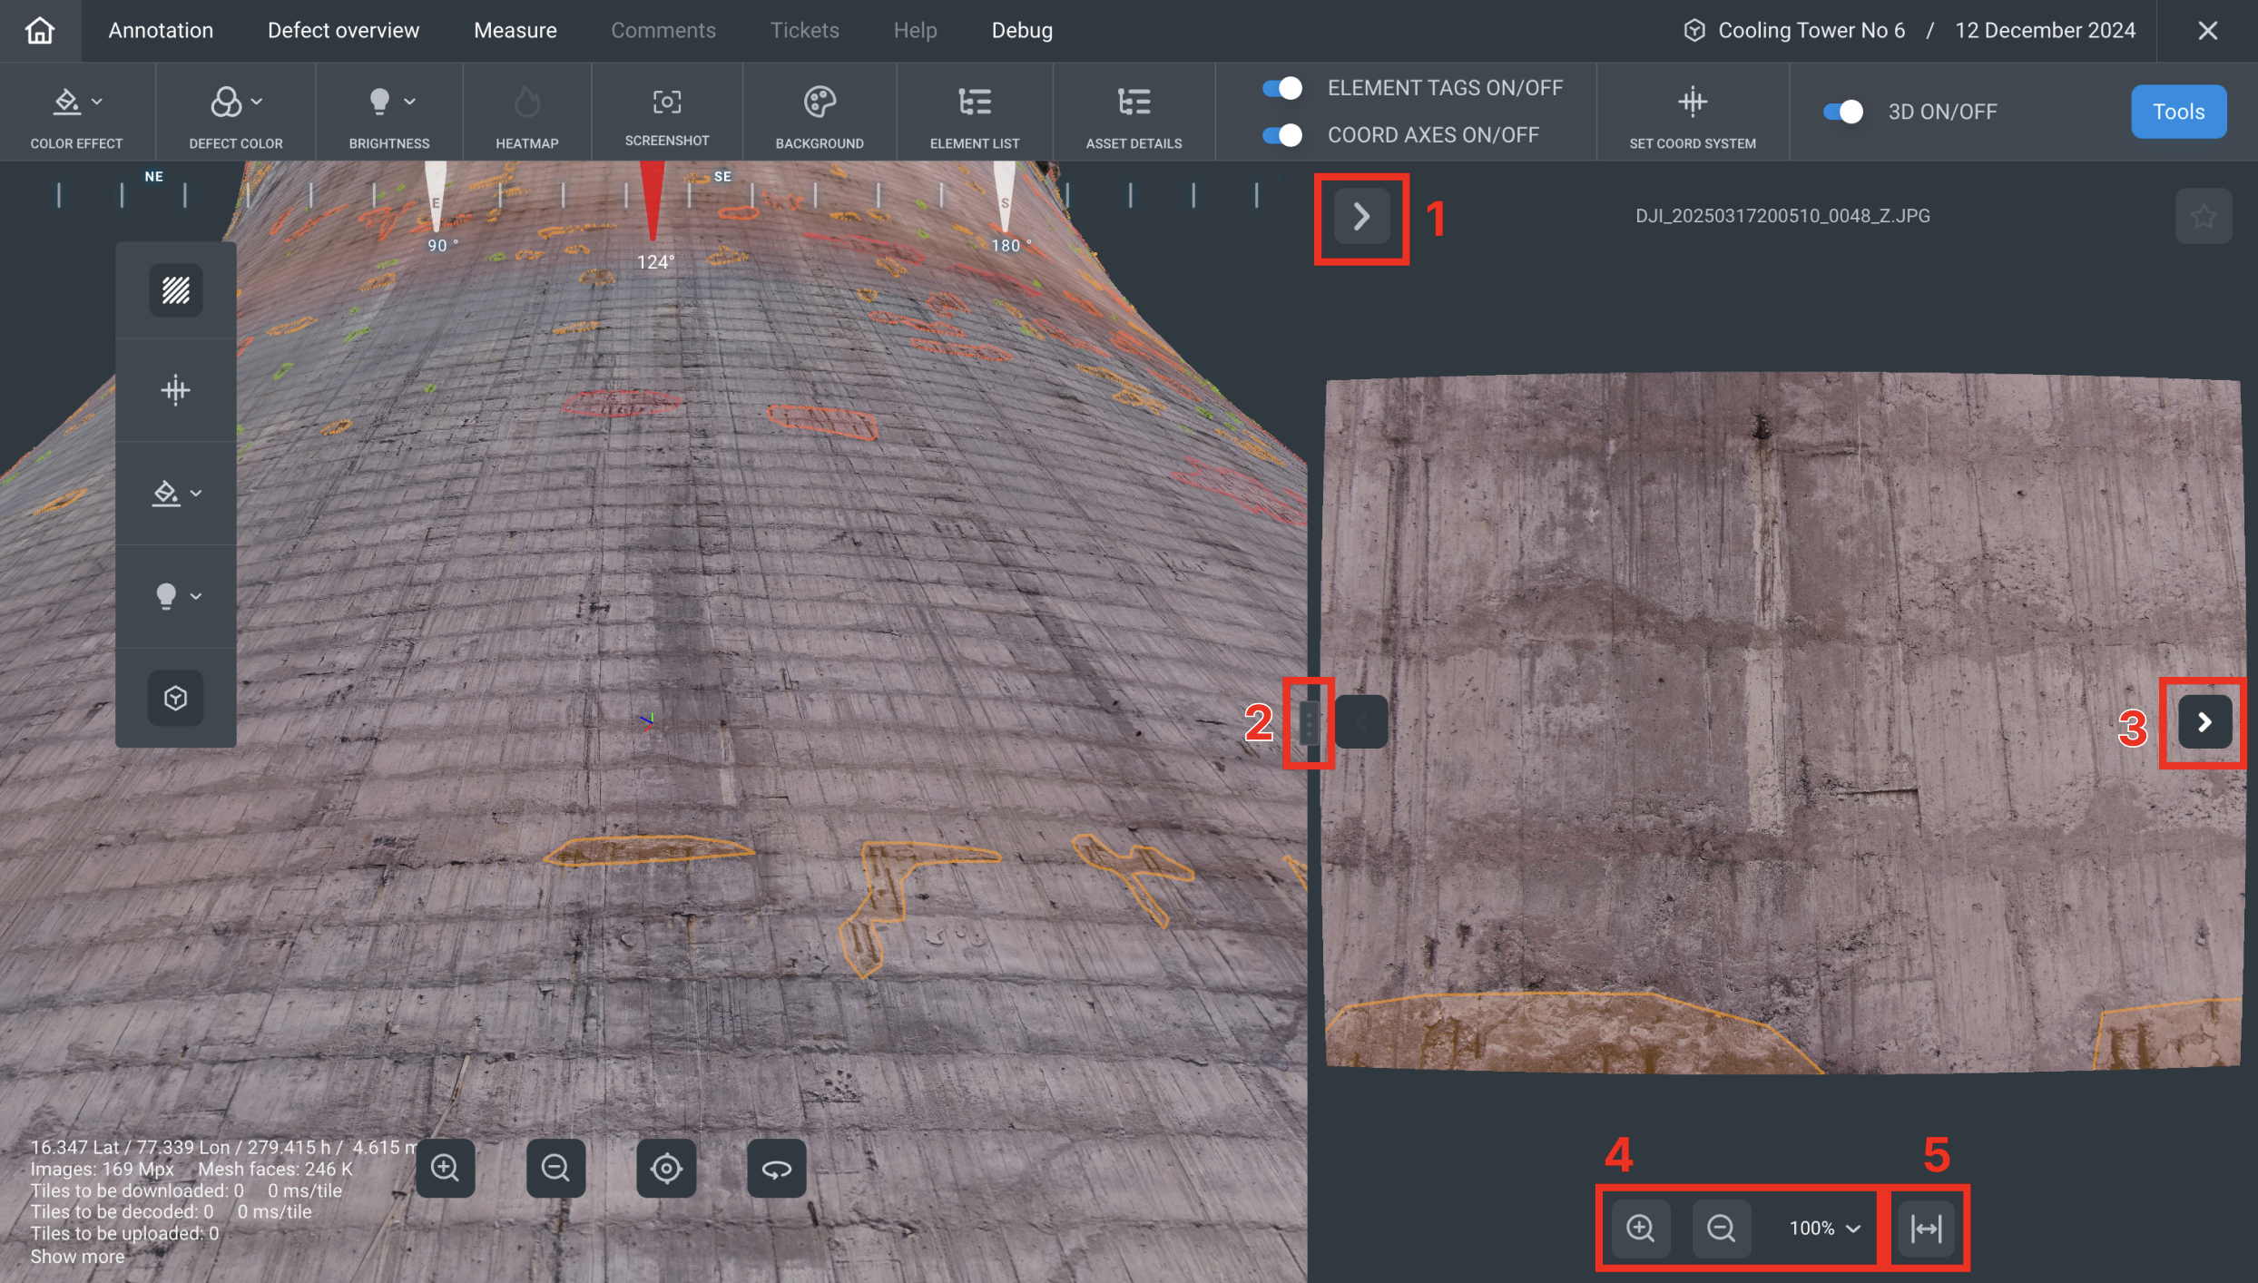This screenshot has width=2258, height=1283.
Task: Fit image to width
Action: tap(1926, 1228)
